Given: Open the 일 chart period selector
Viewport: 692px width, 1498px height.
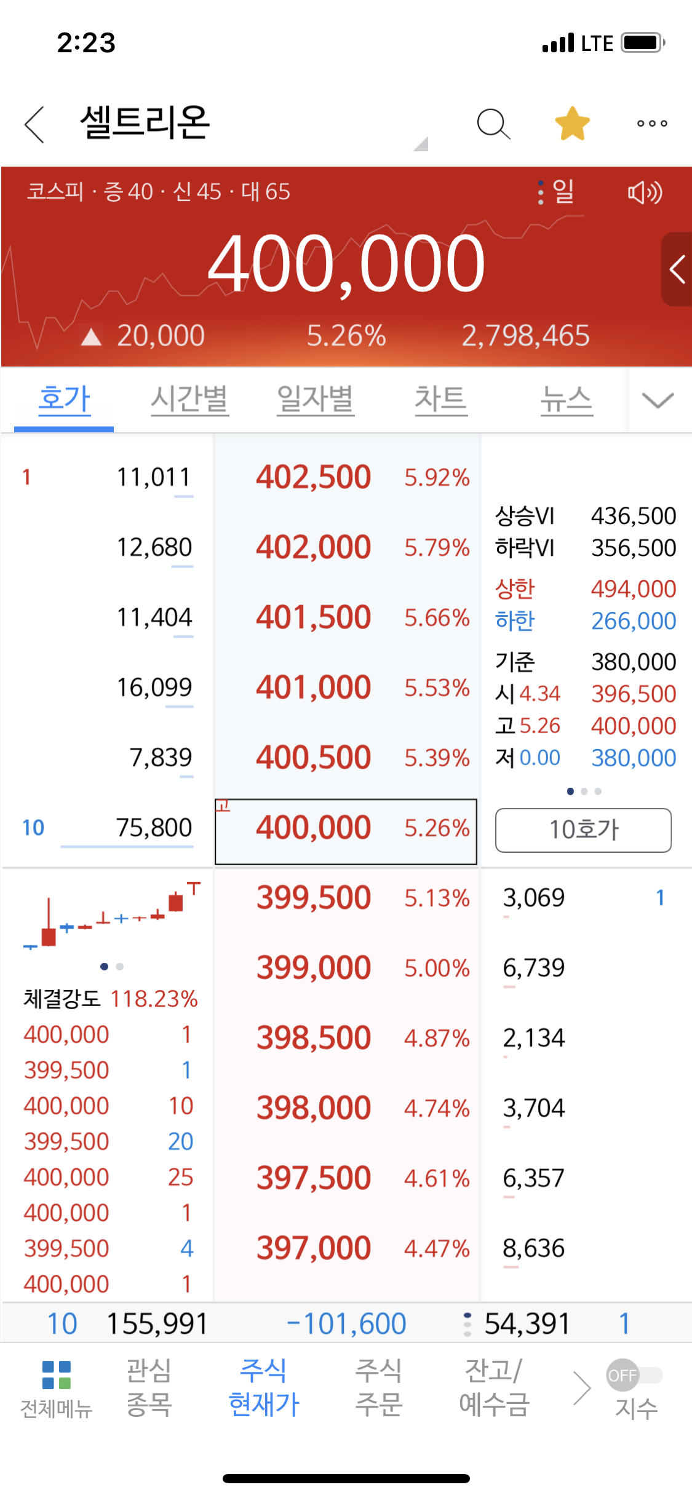Looking at the screenshot, I should click(558, 192).
